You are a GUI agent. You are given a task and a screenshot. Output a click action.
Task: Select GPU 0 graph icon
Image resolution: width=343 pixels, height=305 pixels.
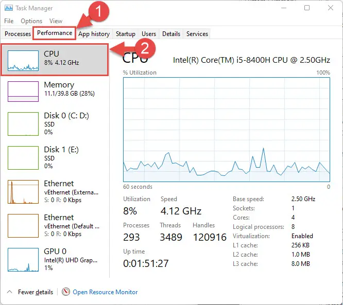point(23,260)
